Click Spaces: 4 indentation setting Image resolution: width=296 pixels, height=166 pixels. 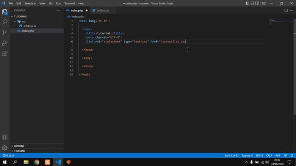247,155
